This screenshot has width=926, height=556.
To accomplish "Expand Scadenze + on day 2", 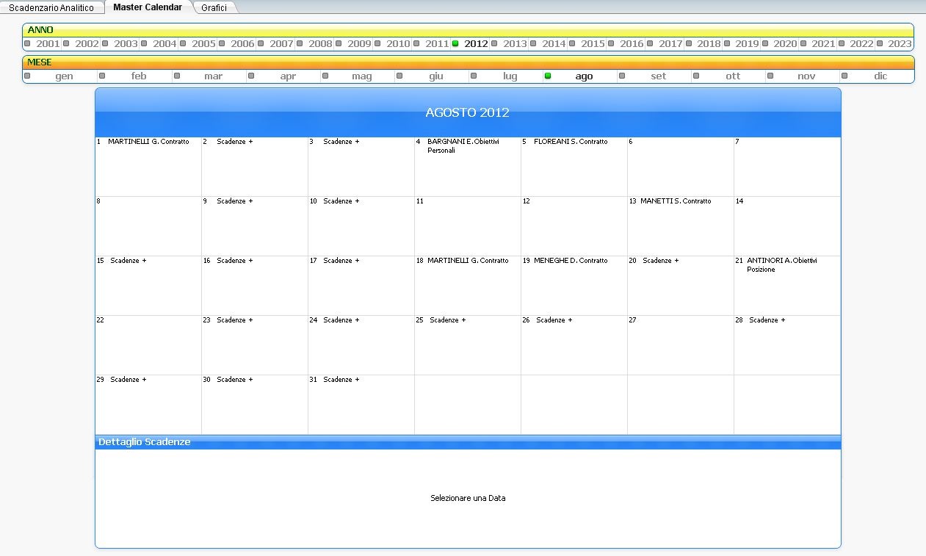I will [x=235, y=142].
